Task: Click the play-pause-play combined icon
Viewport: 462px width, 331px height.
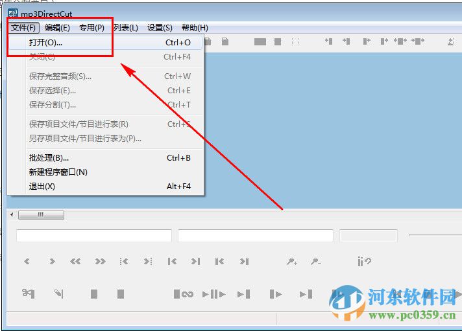Action: point(214,294)
